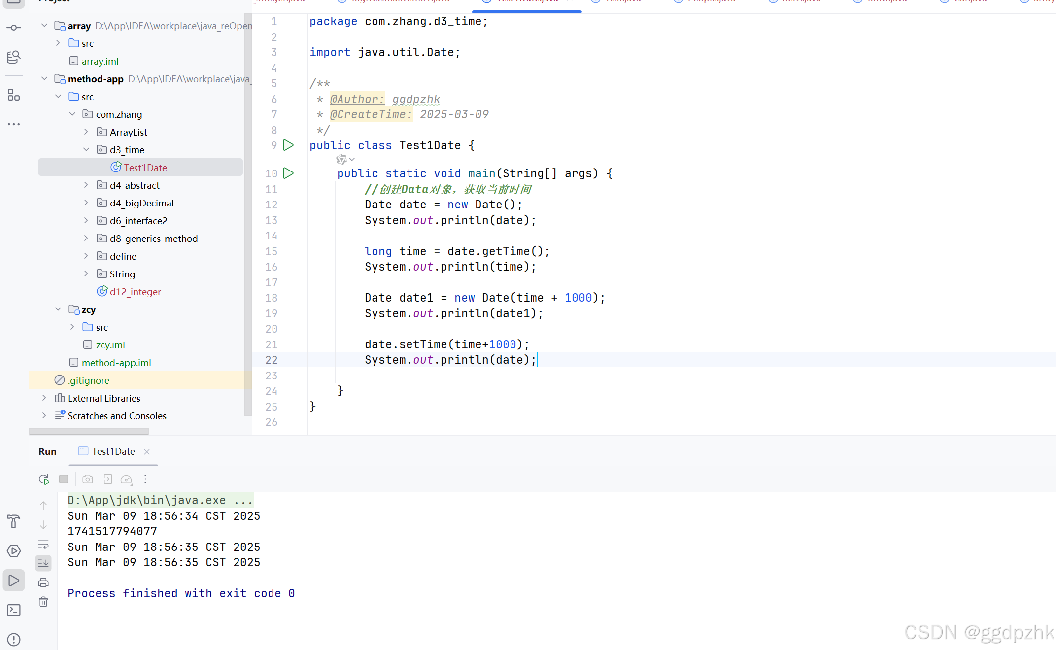The width and height of the screenshot is (1056, 650).
Task: Click the Run play icon in left stripe
Action: click(x=13, y=581)
